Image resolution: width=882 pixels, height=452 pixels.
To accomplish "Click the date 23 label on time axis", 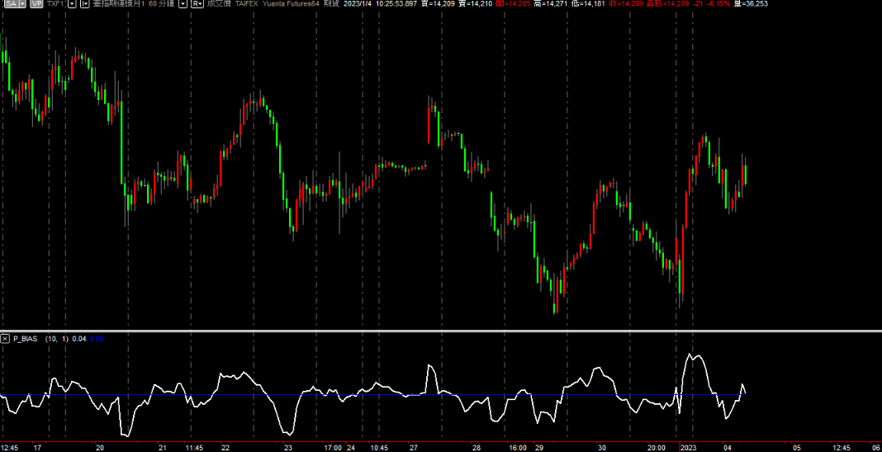I will tap(287, 447).
